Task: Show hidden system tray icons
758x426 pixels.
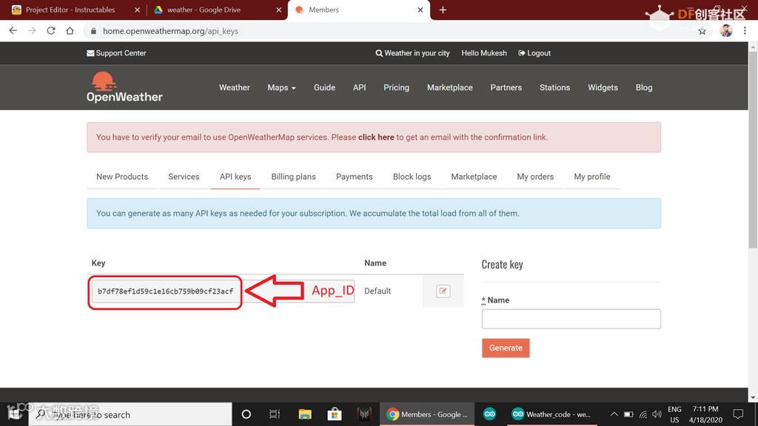Action: point(614,414)
